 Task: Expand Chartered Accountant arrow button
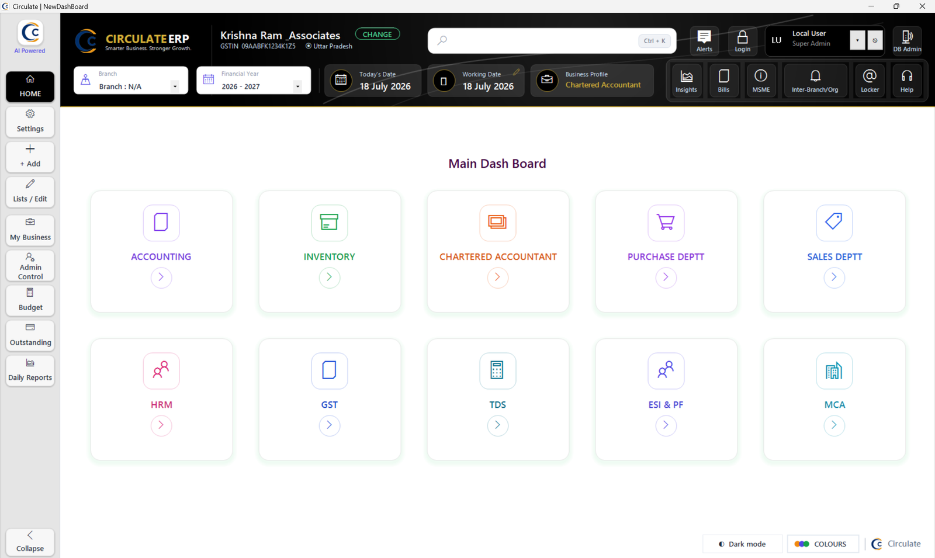coord(498,278)
